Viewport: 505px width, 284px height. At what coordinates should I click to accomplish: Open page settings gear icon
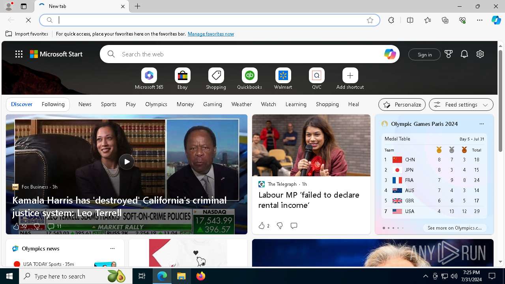click(480, 54)
